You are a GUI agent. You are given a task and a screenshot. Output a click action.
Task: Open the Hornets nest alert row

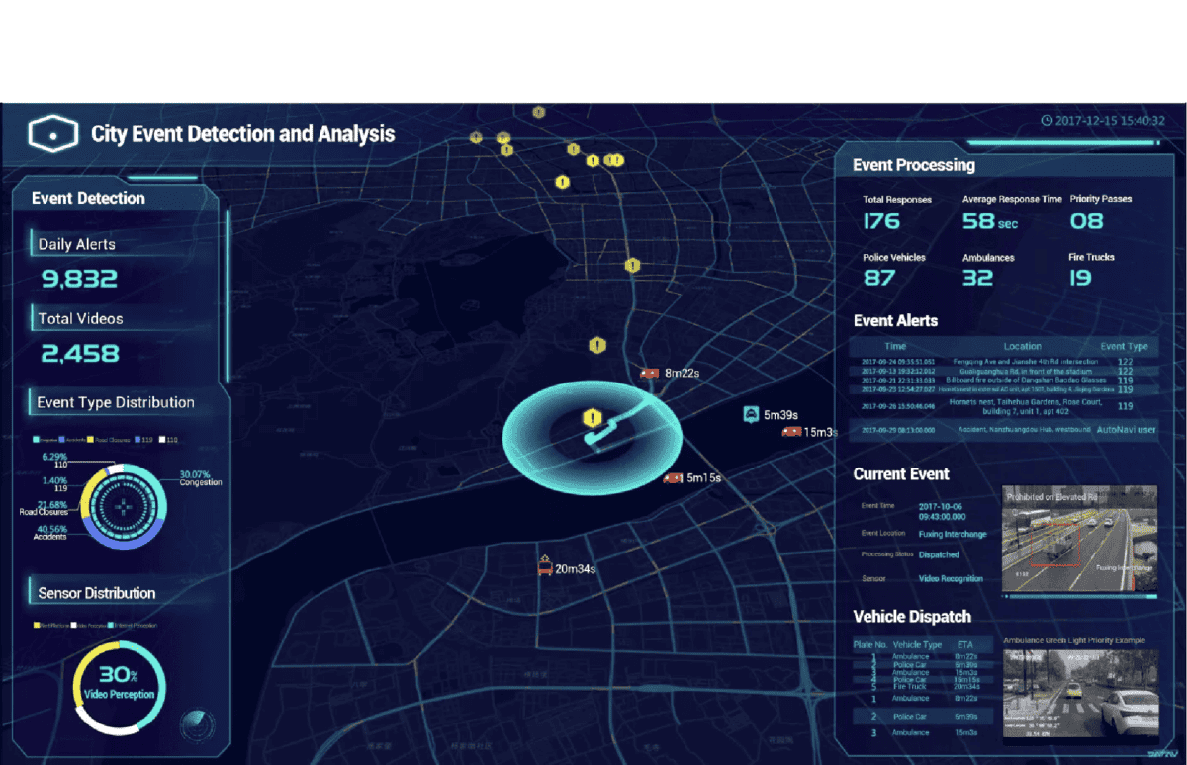coord(1004,406)
